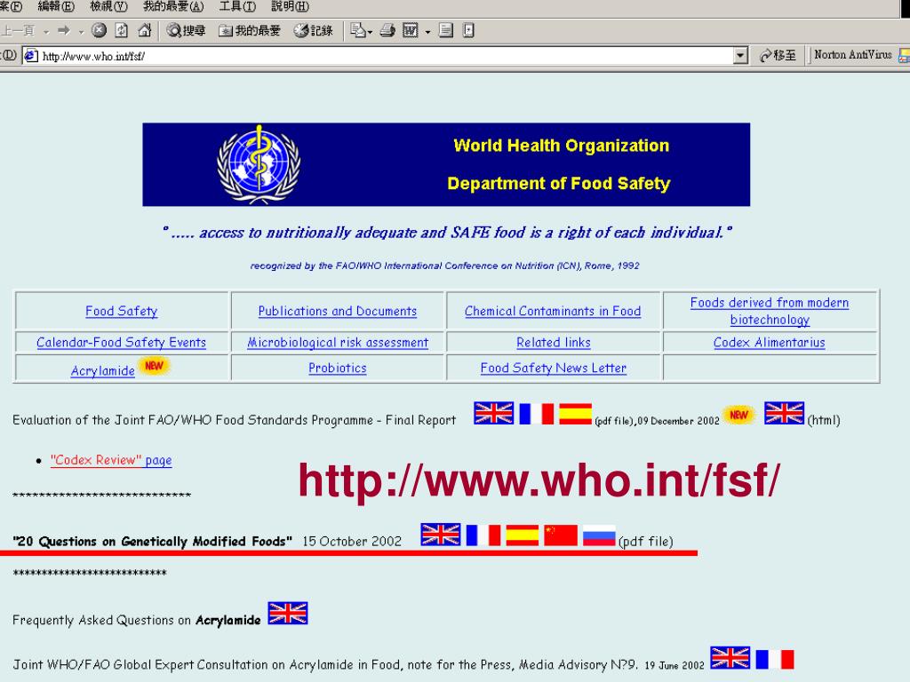910x682 pixels.
Task: Expand the address bar dropdown arrow
Action: [740, 56]
